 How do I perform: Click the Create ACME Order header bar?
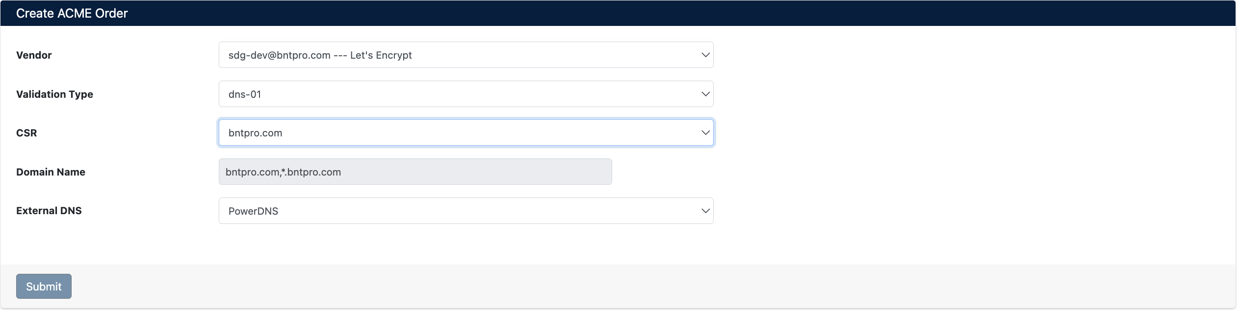click(72, 13)
